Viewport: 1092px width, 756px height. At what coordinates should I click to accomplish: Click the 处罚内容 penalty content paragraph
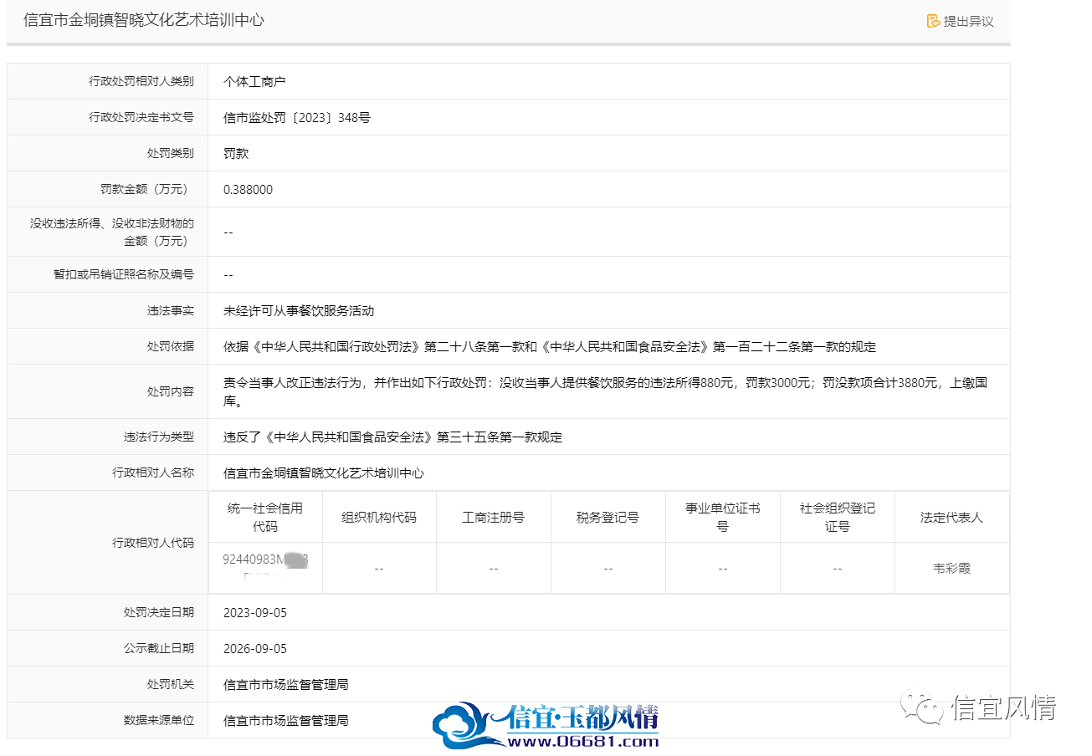pyautogui.click(x=606, y=391)
